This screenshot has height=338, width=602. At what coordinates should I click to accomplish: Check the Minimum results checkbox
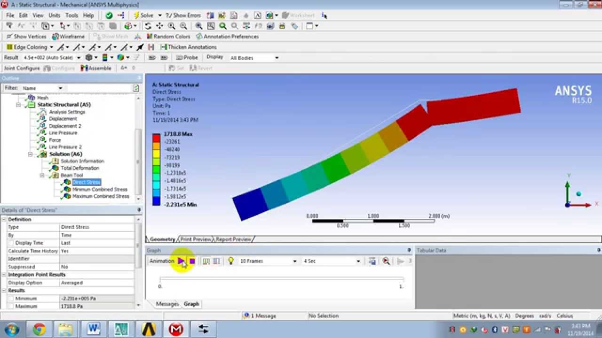point(11,299)
